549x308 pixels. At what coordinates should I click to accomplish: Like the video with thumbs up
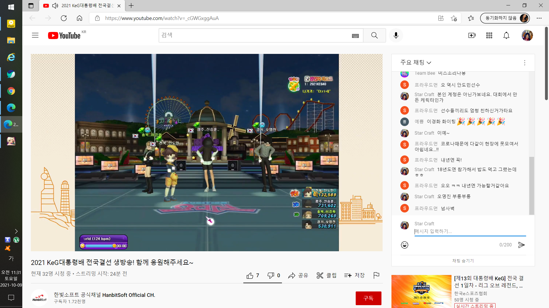[x=253, y=275]
